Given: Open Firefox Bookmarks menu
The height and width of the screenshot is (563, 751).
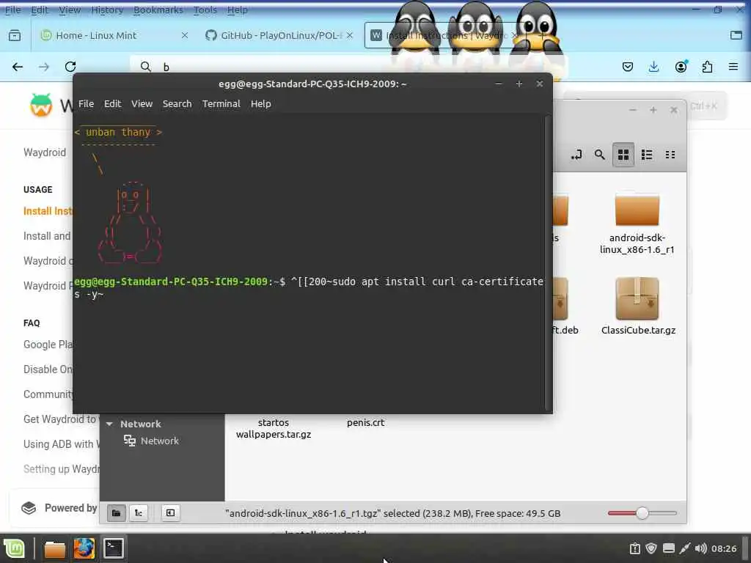Looking at the screenshot, I should [x=158, y=10].
